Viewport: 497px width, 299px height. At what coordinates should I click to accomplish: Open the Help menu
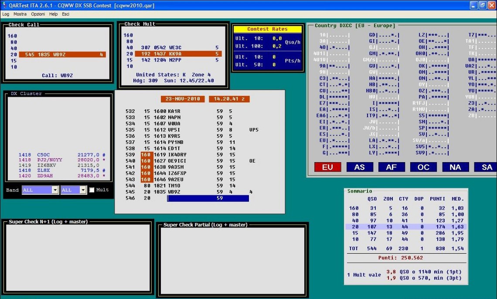(53, 14)
